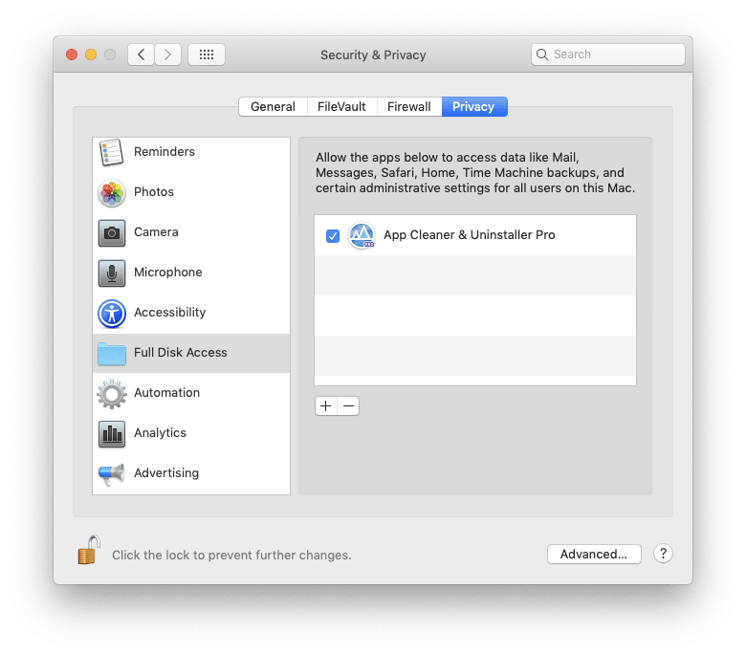This screenshot has height=655, width=746.
Task: Select Photos text in the privacy list
Action: 154,191
